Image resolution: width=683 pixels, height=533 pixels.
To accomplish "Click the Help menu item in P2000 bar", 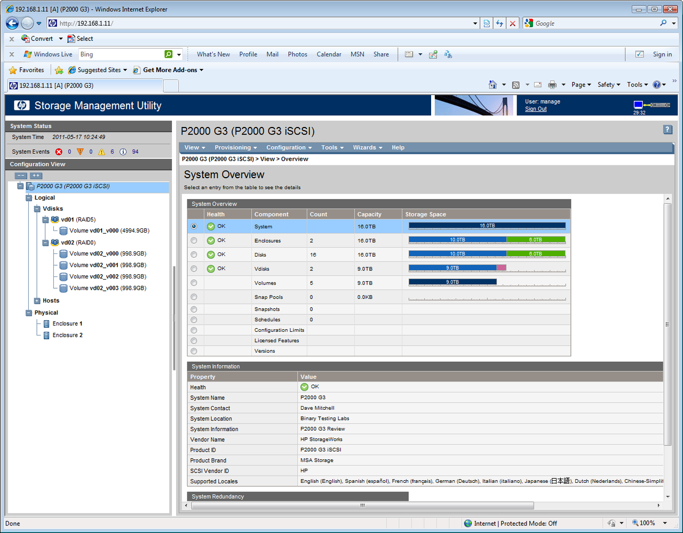I will click(398, 148).
